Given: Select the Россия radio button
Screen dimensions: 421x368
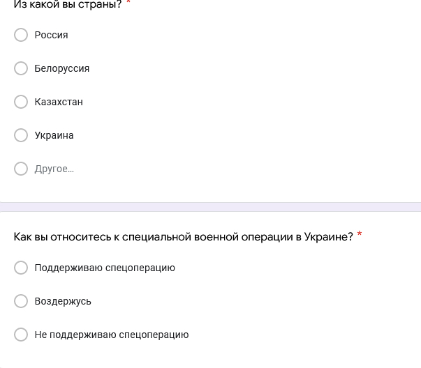Looking at the screenshot, I should (x=21, y=35).
